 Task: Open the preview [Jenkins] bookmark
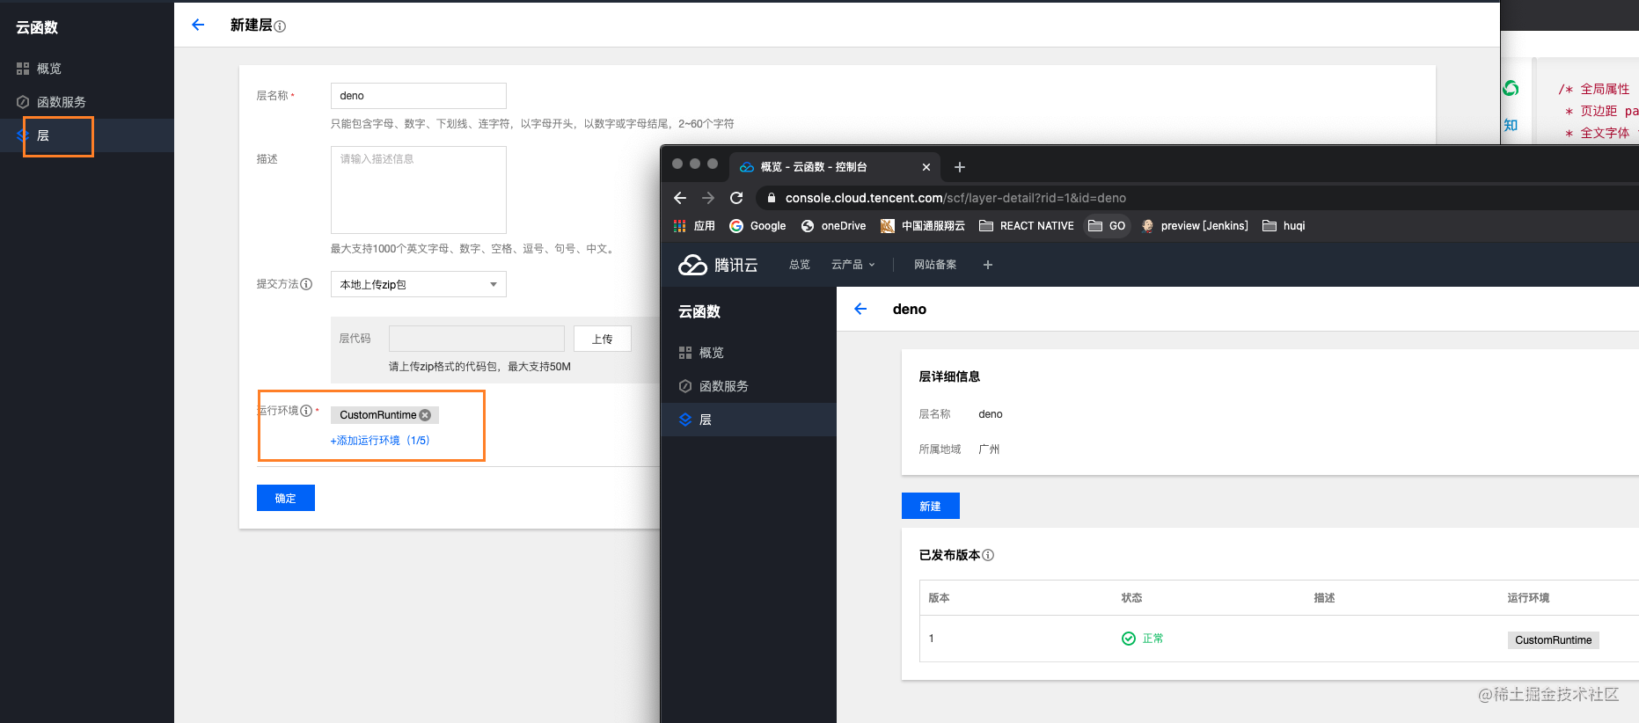click(x=1195, y=226)
